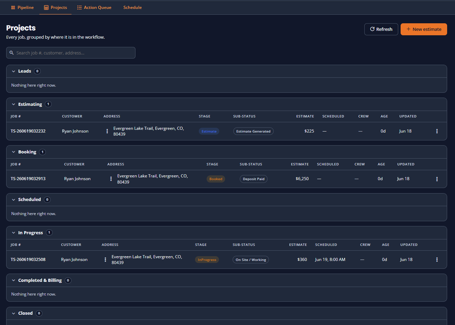Open row actions menu for job TS-260619032508

point(437,260)
